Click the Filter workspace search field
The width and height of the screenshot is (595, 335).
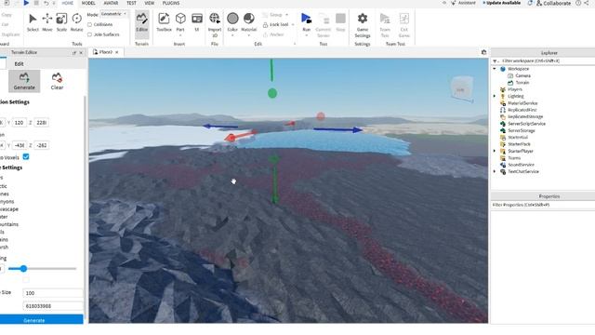[x=547, y=60]
